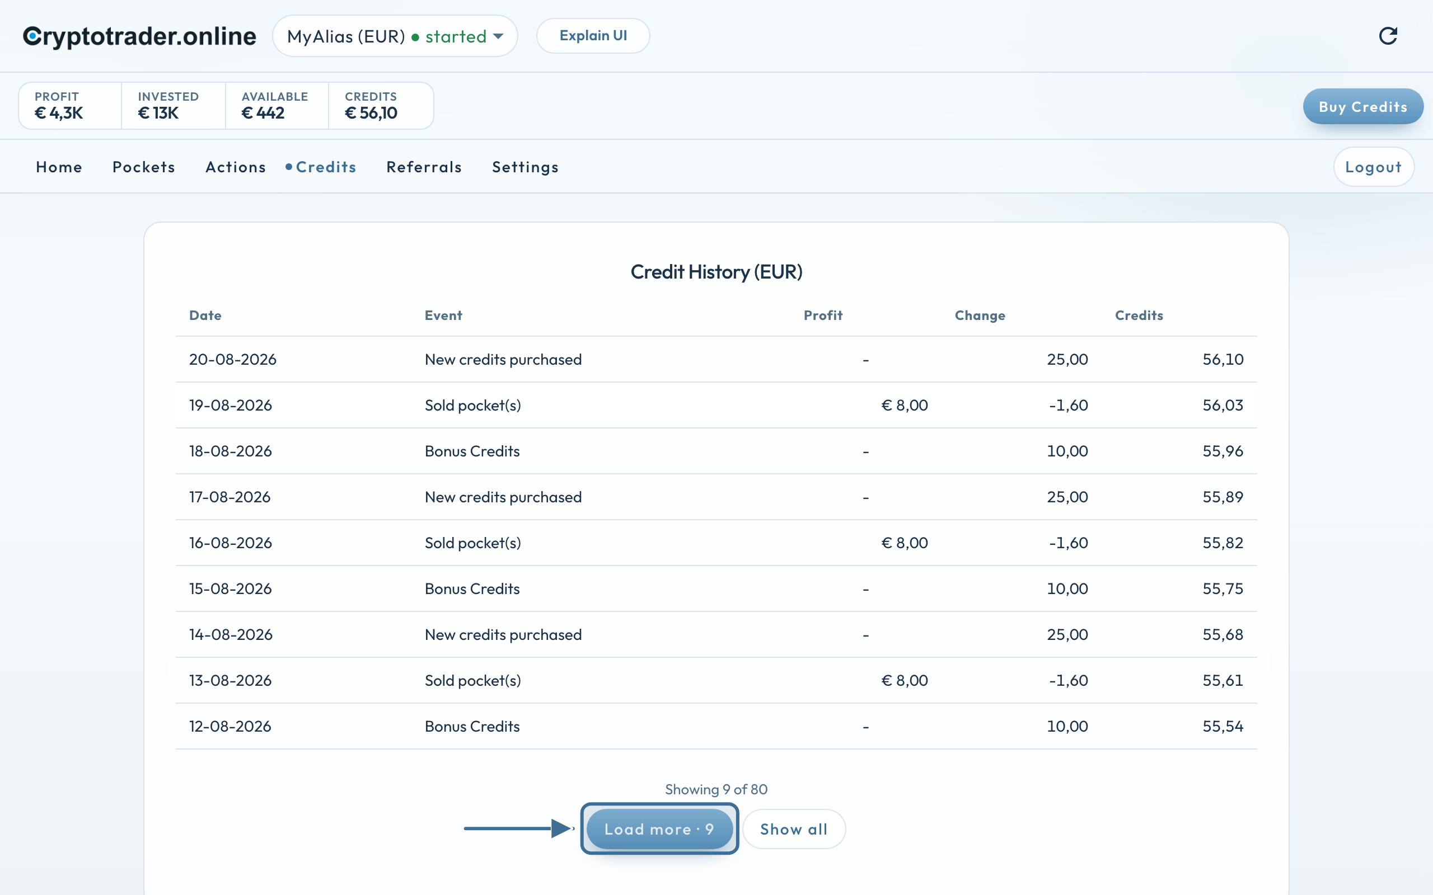Select the date 14-08-2026
The height and width of the screenshot is (895, 1433).
[x=231, y=634]
